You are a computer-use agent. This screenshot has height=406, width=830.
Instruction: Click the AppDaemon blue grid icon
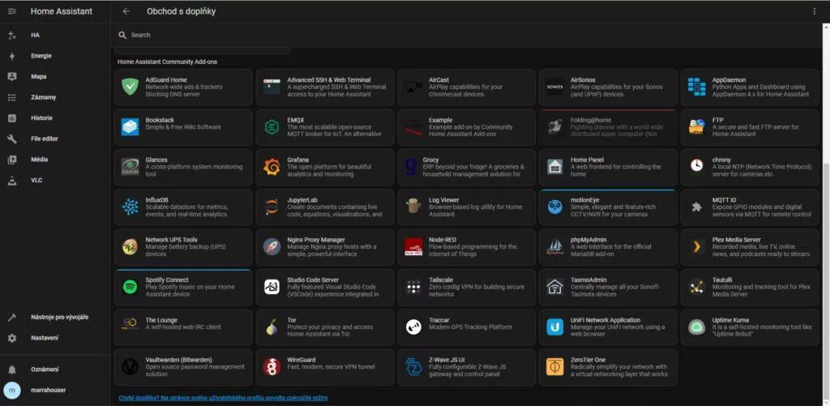coord(696,87)
